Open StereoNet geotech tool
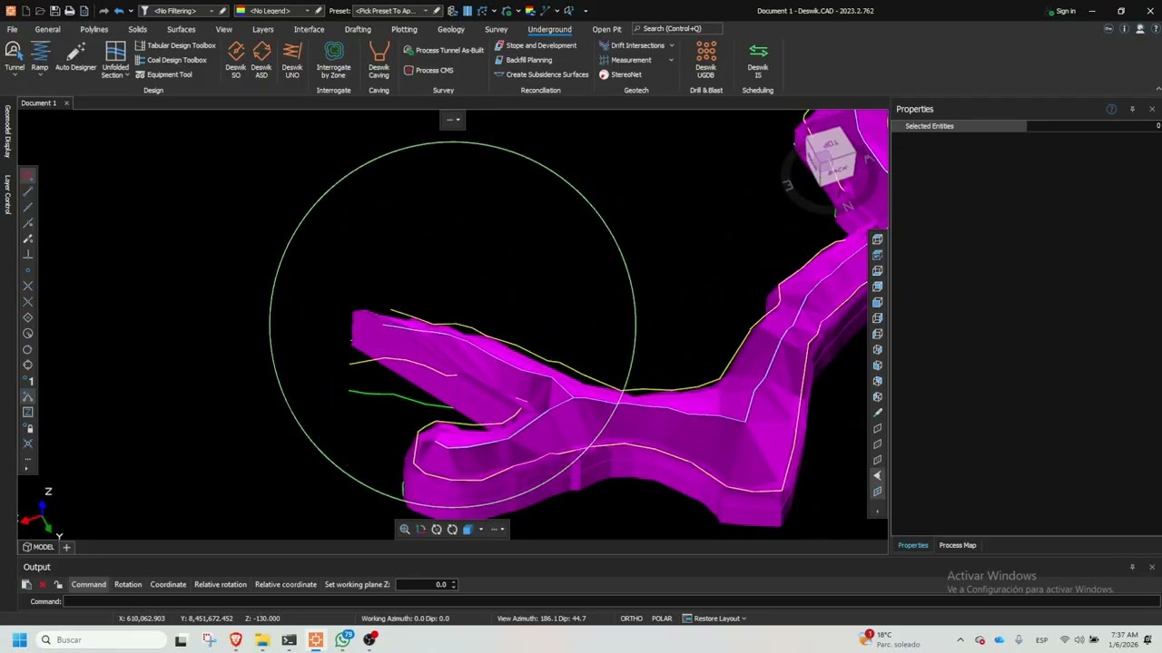This screenshot has height=653, width=1162. pyautogui.click(x=621, y=74)
